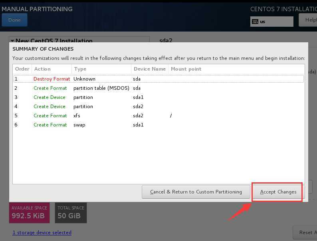Select the xfs Create Format row
317x241 pixels.
pyautogui.click(x=159, y=116)
